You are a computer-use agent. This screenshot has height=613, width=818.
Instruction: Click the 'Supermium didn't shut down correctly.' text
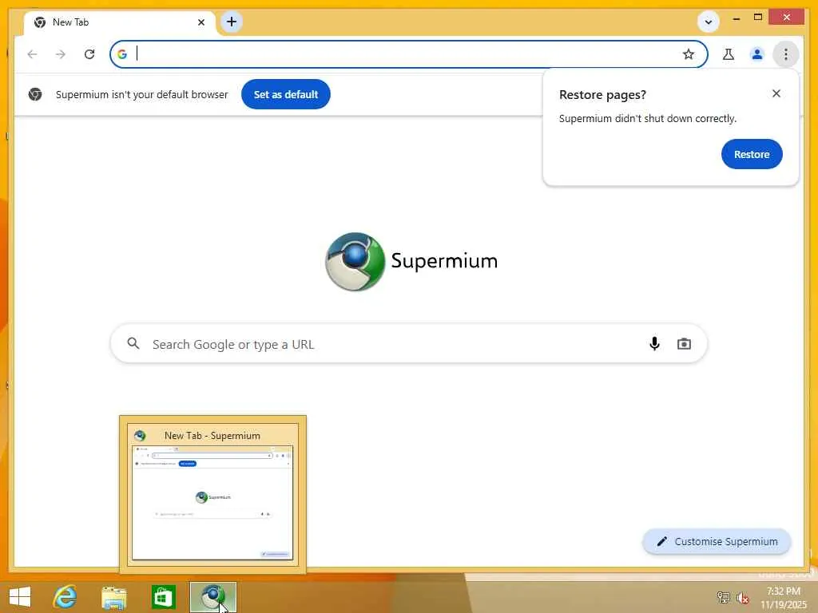click(x=647, y=118)
